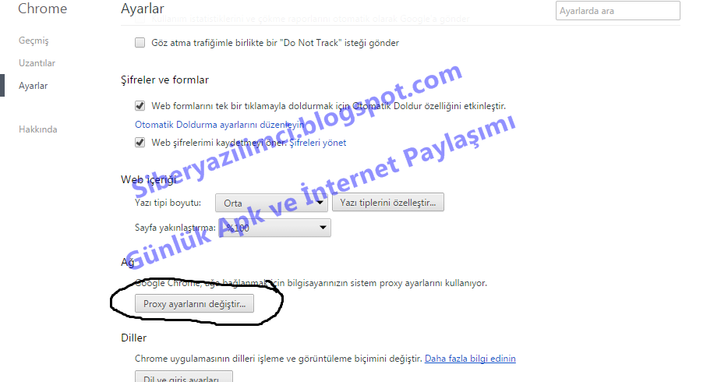Click Proxy ayarlarını değiştir button
This screenshot has width=728, height=382.
click(x=194, y=303)
